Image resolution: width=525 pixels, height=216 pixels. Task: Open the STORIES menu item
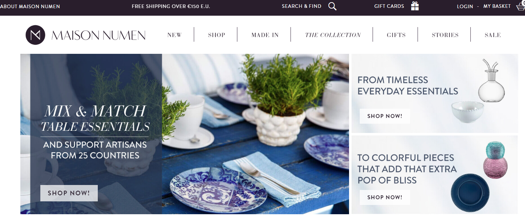coord(445,35)
